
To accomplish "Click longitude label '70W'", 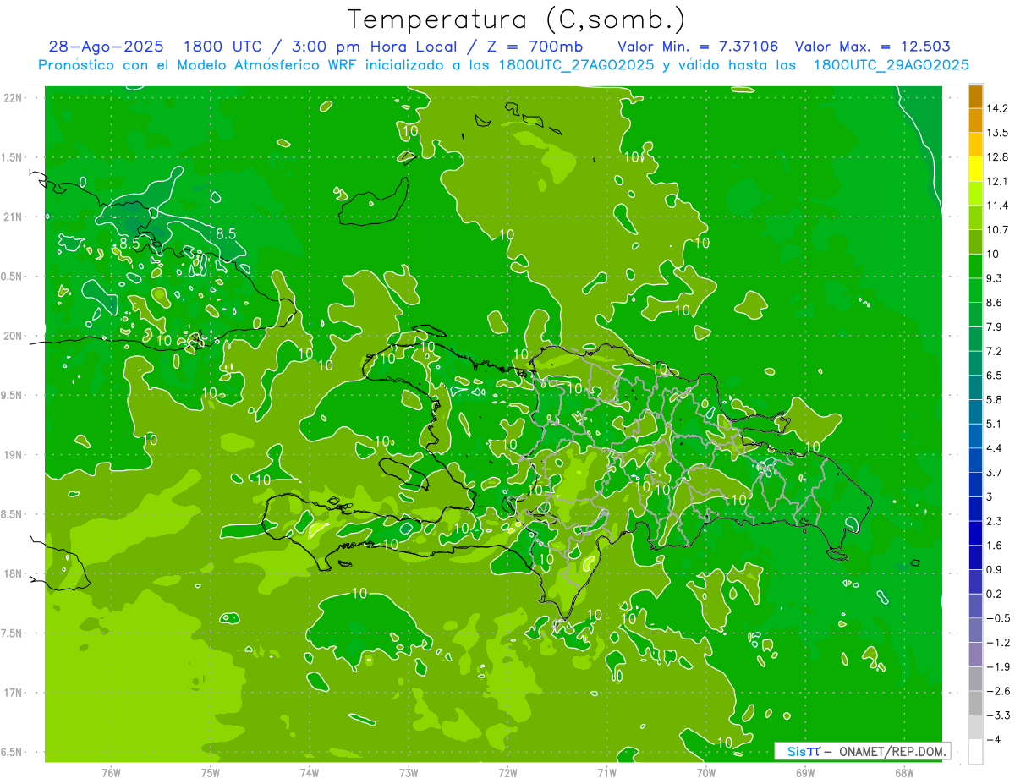I will [705, 772].
